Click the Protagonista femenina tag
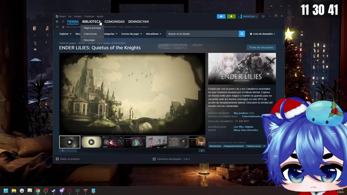 (x=233, y=146)
